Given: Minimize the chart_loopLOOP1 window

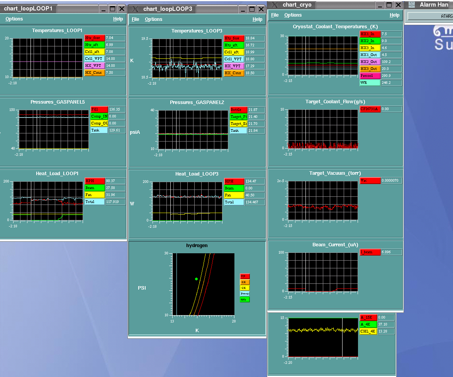Looking at the screenshot, I should (x=103, y=9).
